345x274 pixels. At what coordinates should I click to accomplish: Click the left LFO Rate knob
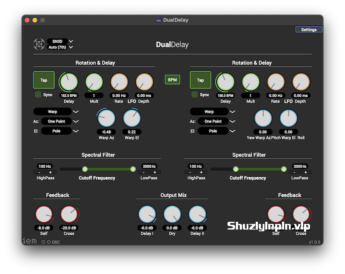point(119,82)
